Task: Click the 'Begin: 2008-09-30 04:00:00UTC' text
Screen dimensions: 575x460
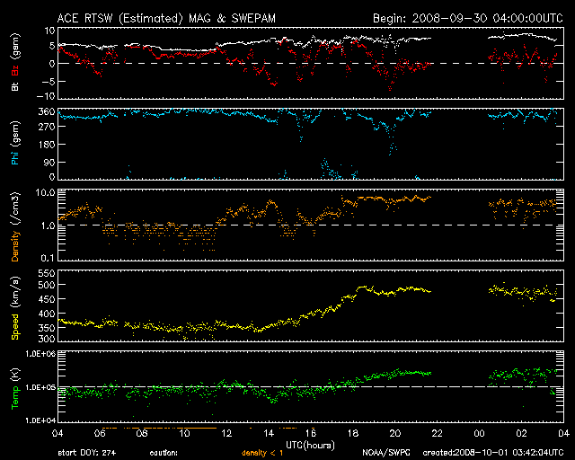Action: (x=468, y=18)
